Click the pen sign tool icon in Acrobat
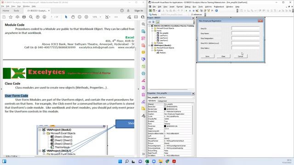Screen dimensions: 294x165 [x=129, y=17]
